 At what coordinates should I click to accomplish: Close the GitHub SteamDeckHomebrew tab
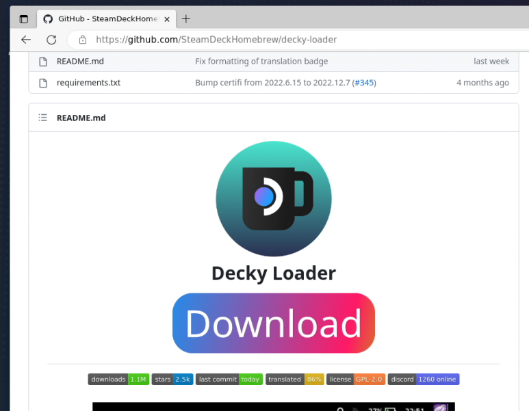(x=167, y=19)
